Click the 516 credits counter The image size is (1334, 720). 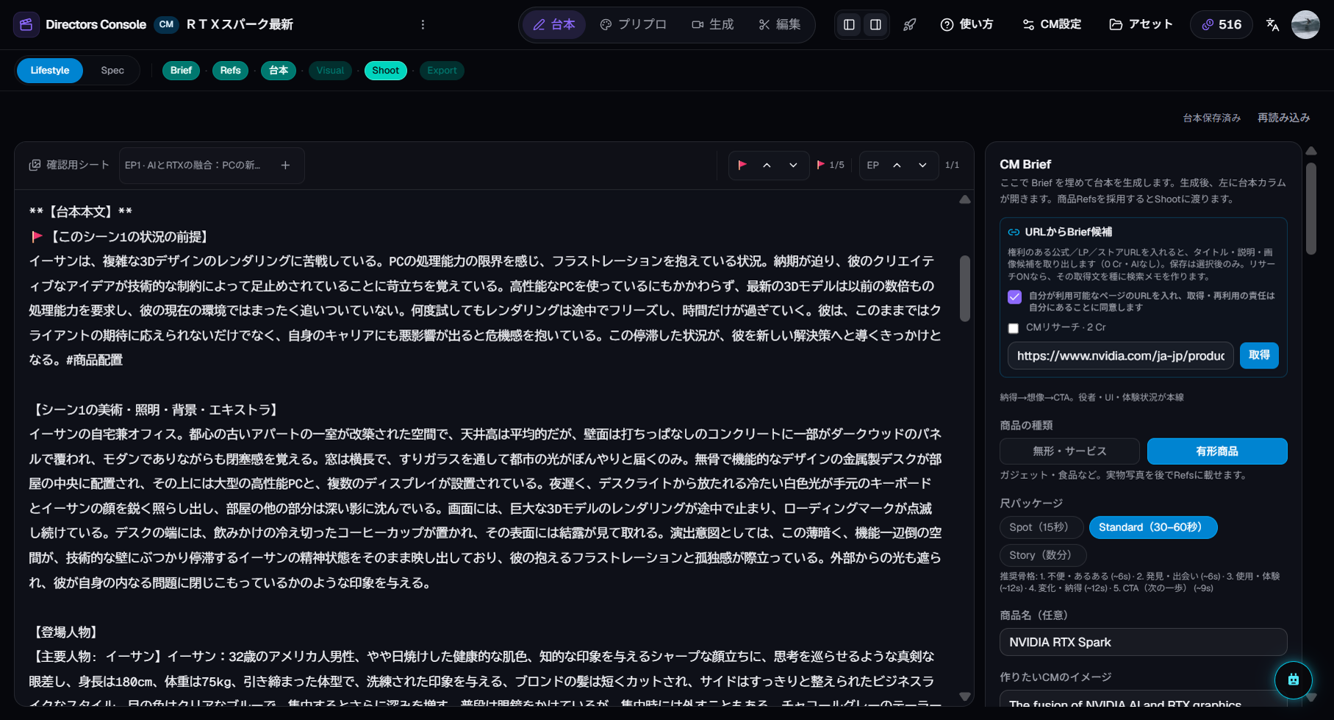point(1222,24)
